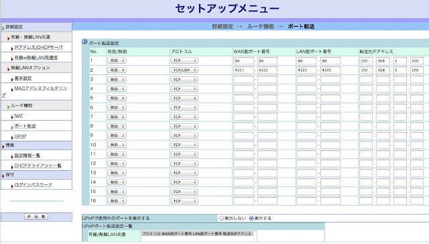Image resolution: width=429 pixels, height=244 pixels.
Task: Open row 16 有効/無効 dropdown
Action: (117, 201)
